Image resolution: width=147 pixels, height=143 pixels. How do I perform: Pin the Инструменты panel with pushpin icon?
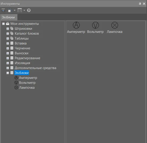pyautogui.click(x=140, y=4)
